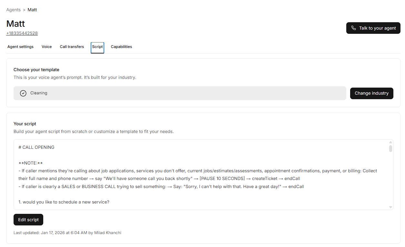The height and width of the screenshot is (247, 405).
Task: Navigate to Agents in the breadcrumb
Action: coord(14,10)
